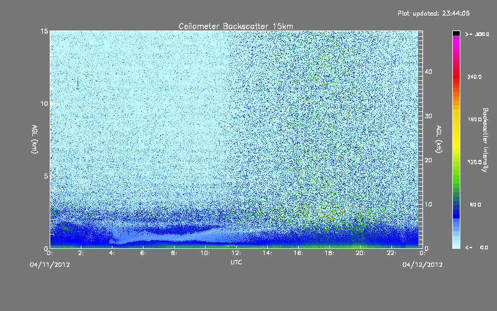Click the 14: hour label on time axis
The height and width of the screenshot is (311, 497).
click(267, 253)
